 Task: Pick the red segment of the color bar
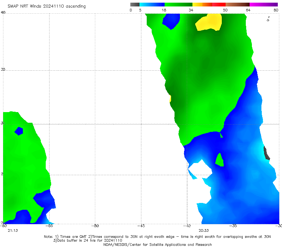tap(219, 5)
